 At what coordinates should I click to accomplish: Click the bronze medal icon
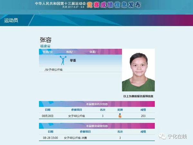(x=120, y=116)
